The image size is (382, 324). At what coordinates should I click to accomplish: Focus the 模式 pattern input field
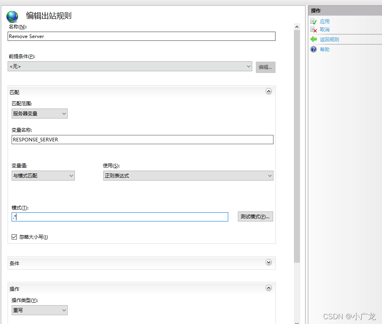pyautogui.click(x=120, y=217)
